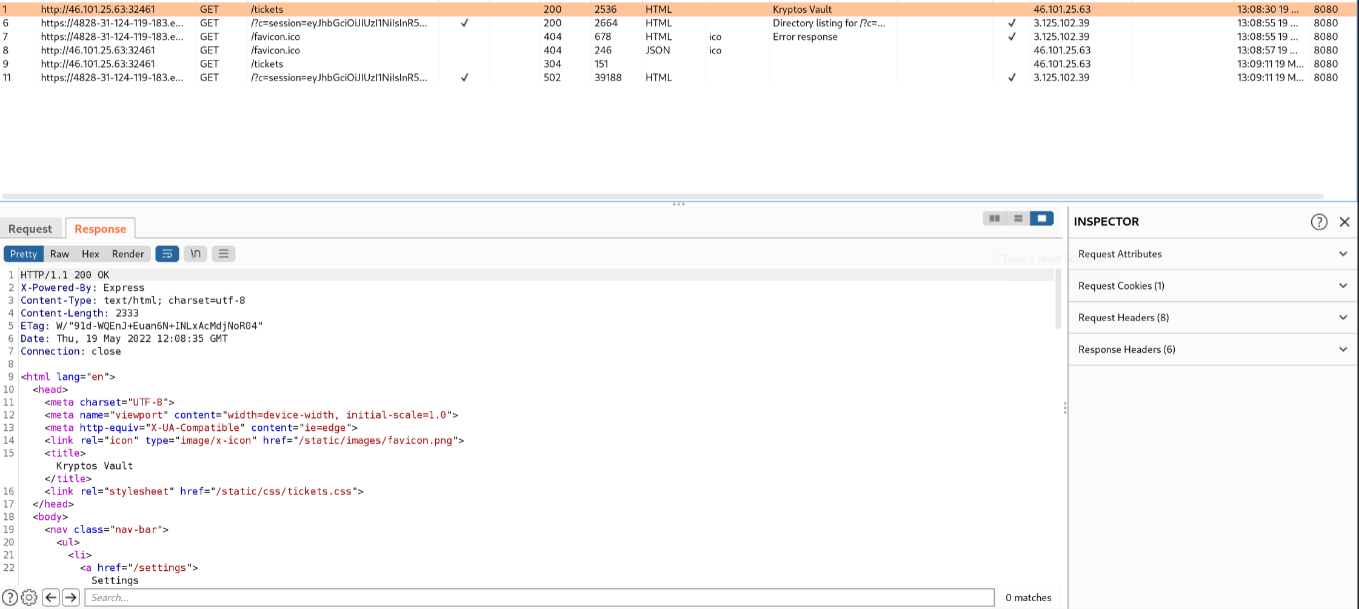Screen dimensions: 1359x609
Task: Go to previous search match arrow
Action: click(x=51, y=597)
